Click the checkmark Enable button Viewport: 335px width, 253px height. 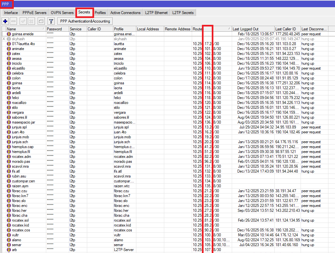click(x=23, y=21)
